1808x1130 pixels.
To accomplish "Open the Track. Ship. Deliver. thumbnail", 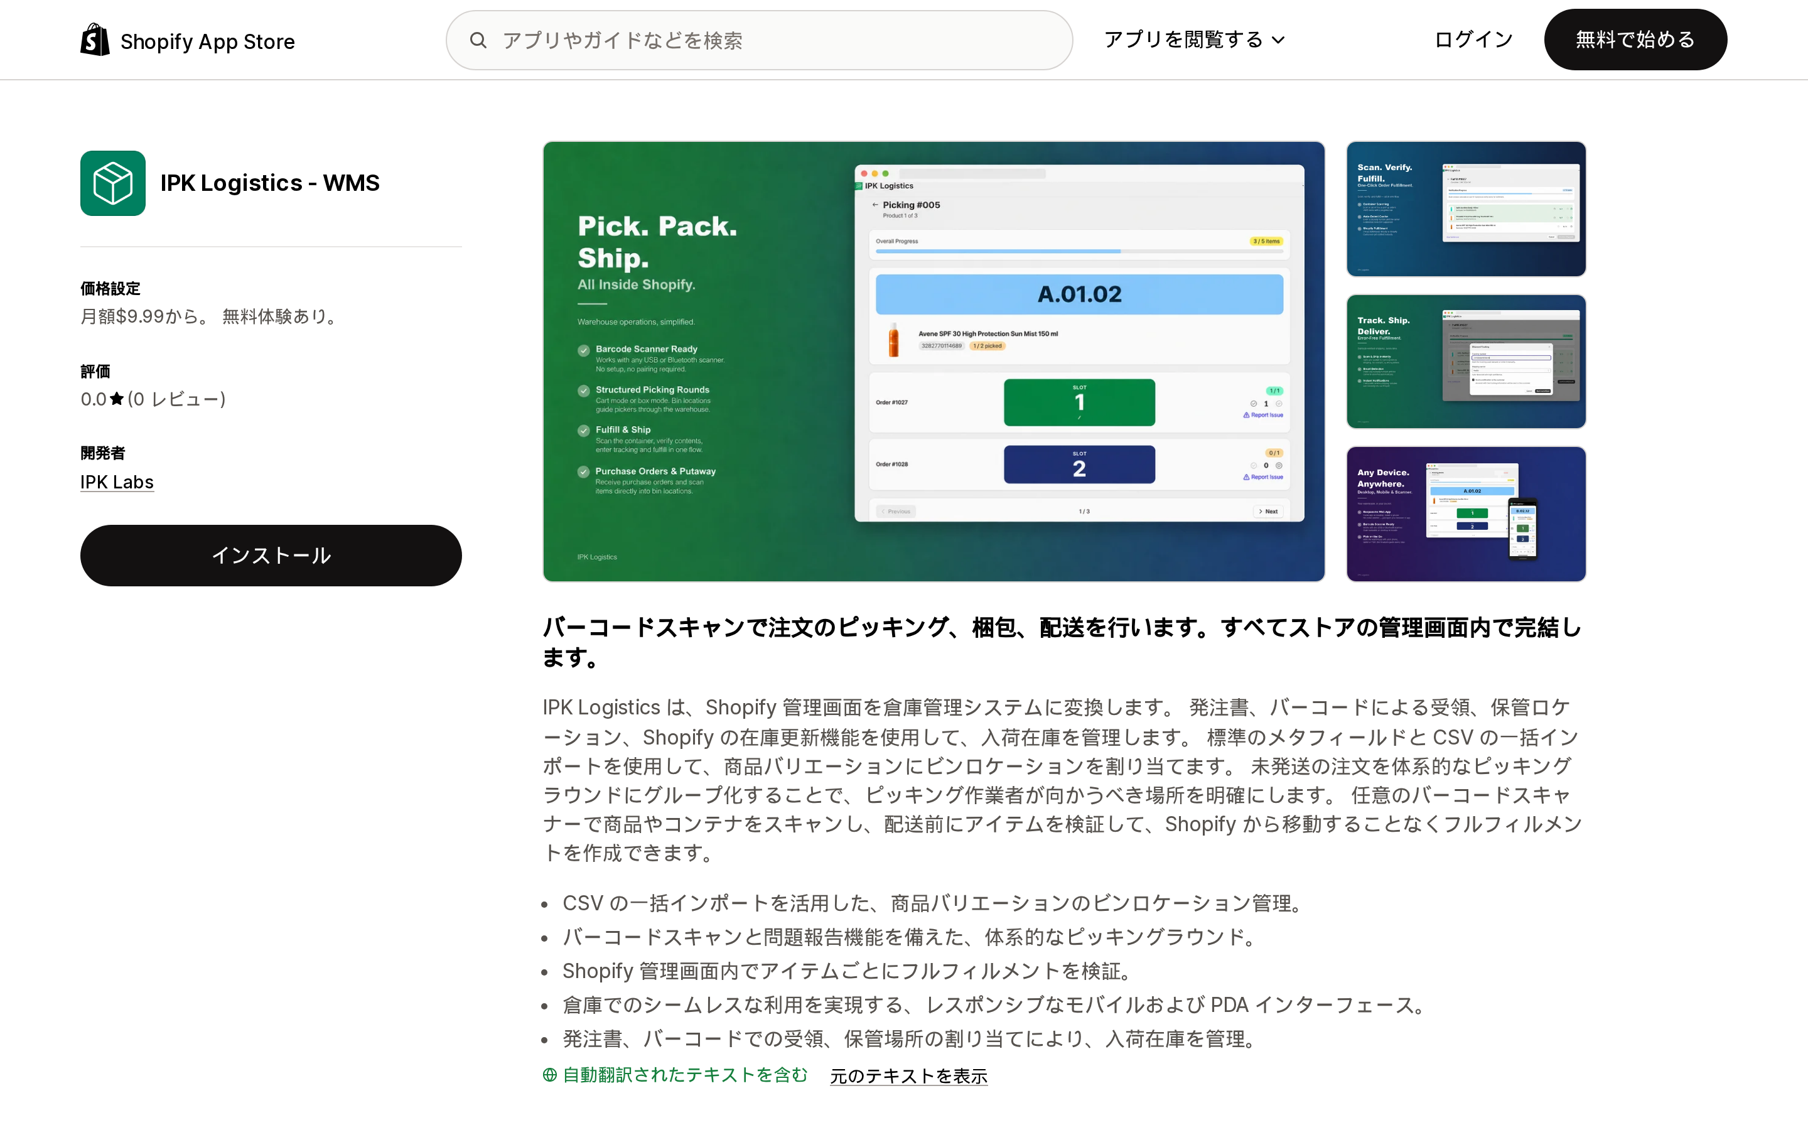I will coord(1466,362).
